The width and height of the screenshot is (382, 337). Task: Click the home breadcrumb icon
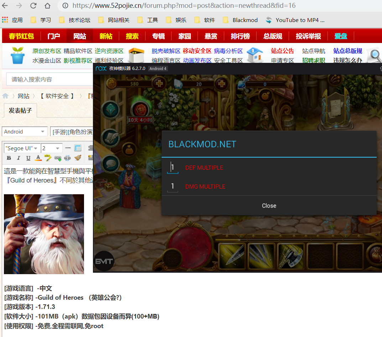[5, 96]
